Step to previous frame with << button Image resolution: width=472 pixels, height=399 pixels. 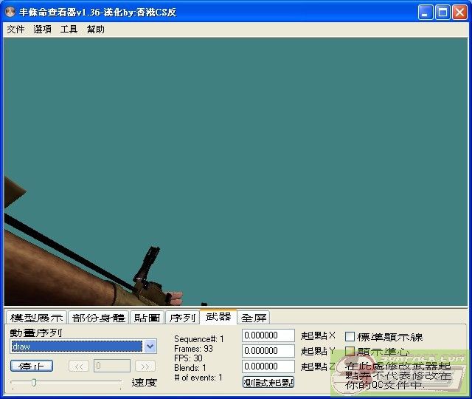point(79,366)
